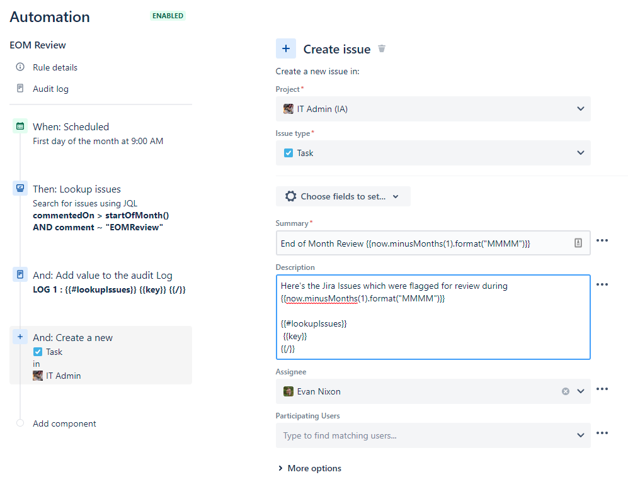The height and width of the screenshot is (487, 628).
Task: Click the LOG 1 audit log value text
Action: point(110,289)
